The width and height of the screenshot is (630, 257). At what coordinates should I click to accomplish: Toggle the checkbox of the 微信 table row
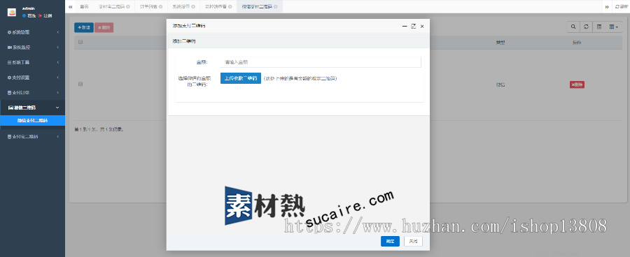[80, 85]
